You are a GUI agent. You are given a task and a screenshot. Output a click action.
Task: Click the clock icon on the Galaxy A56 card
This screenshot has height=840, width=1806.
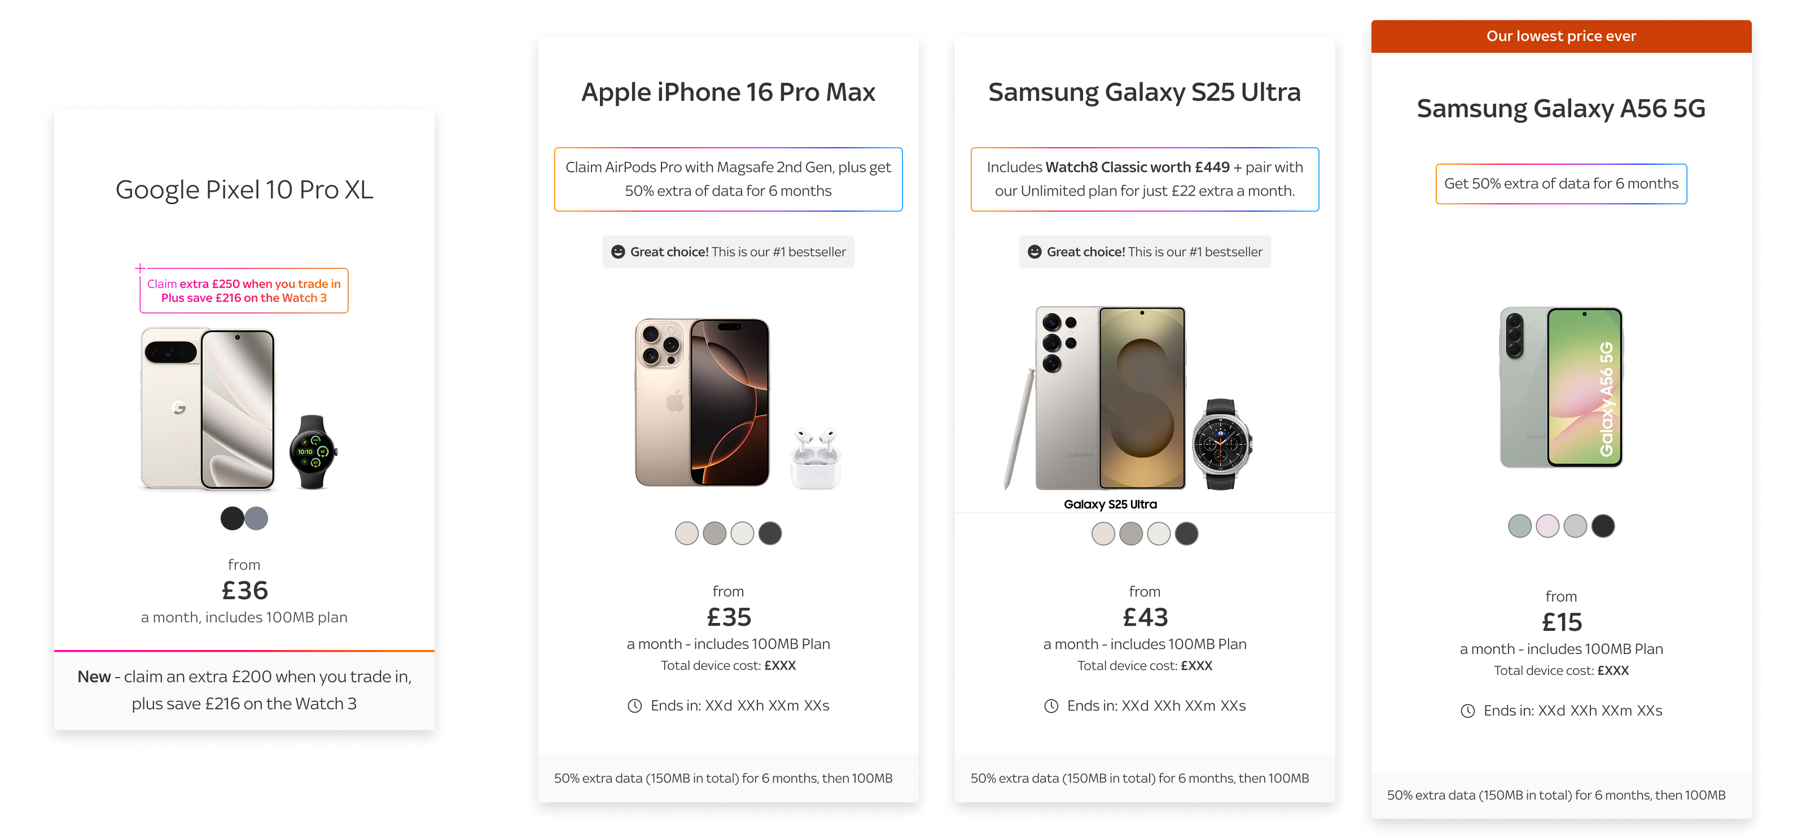point(1467,710)
